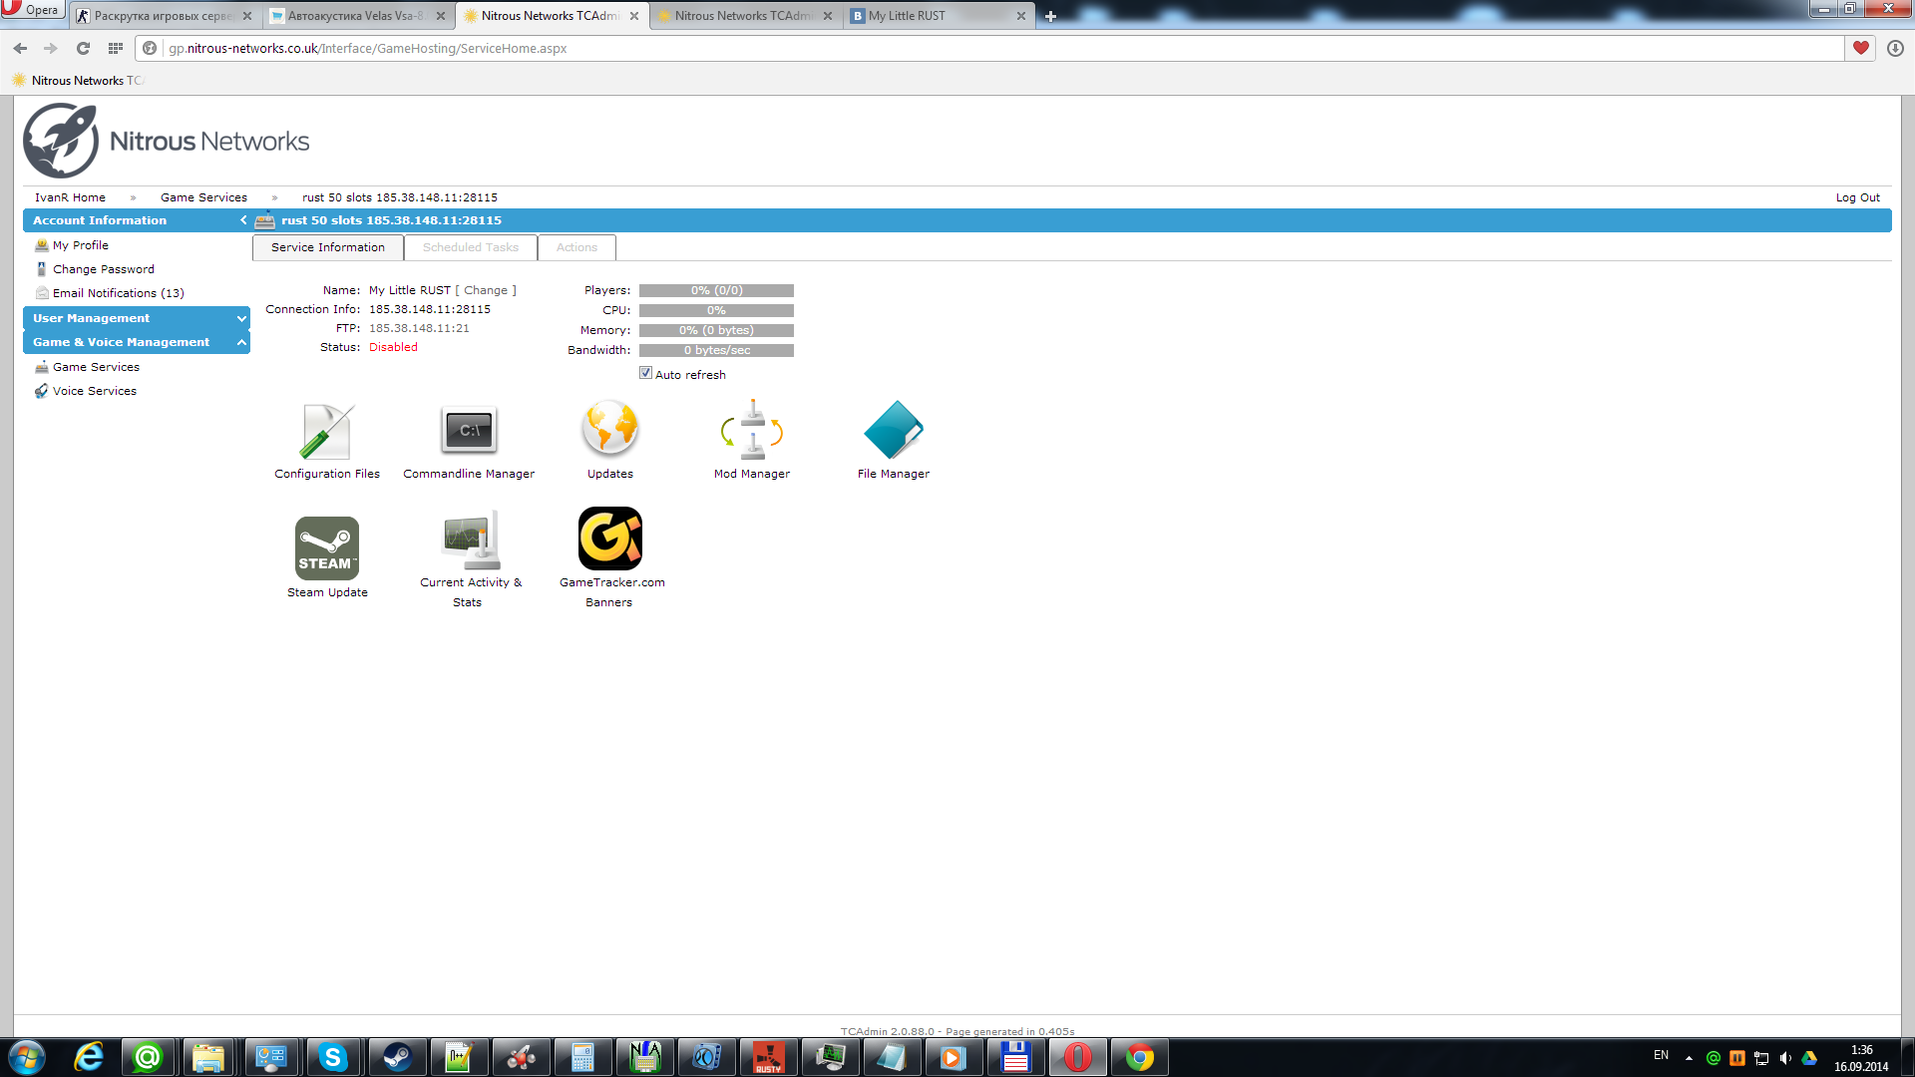Launch Steam Update
This screenshot has width=1915, height=1077.
326,547
